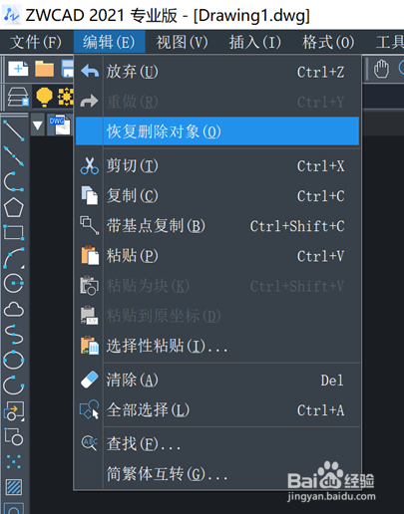The image size is (404, 514).
Task: Select the Point tool
Action: [14, 462]
